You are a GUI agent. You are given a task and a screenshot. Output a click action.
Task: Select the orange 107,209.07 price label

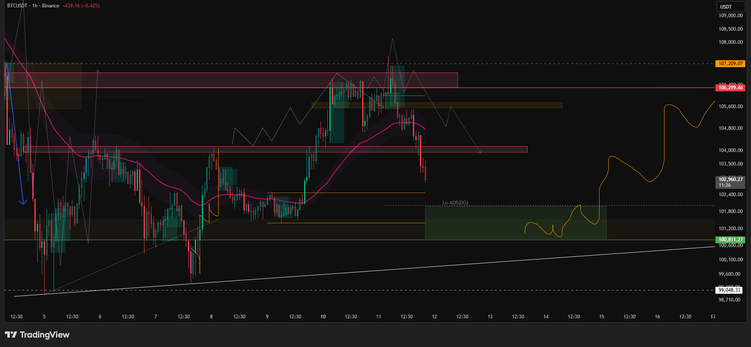(x=731, y=64)
